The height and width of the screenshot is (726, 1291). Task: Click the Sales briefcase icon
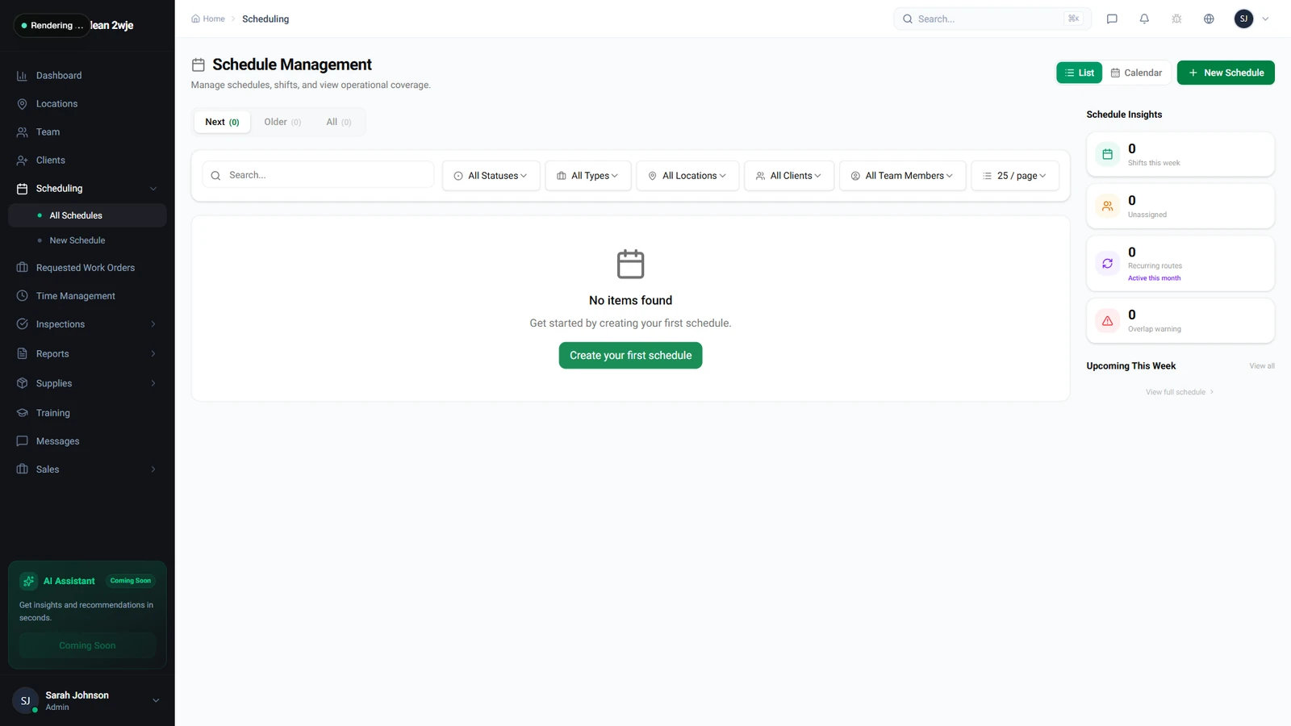[22, 469]
